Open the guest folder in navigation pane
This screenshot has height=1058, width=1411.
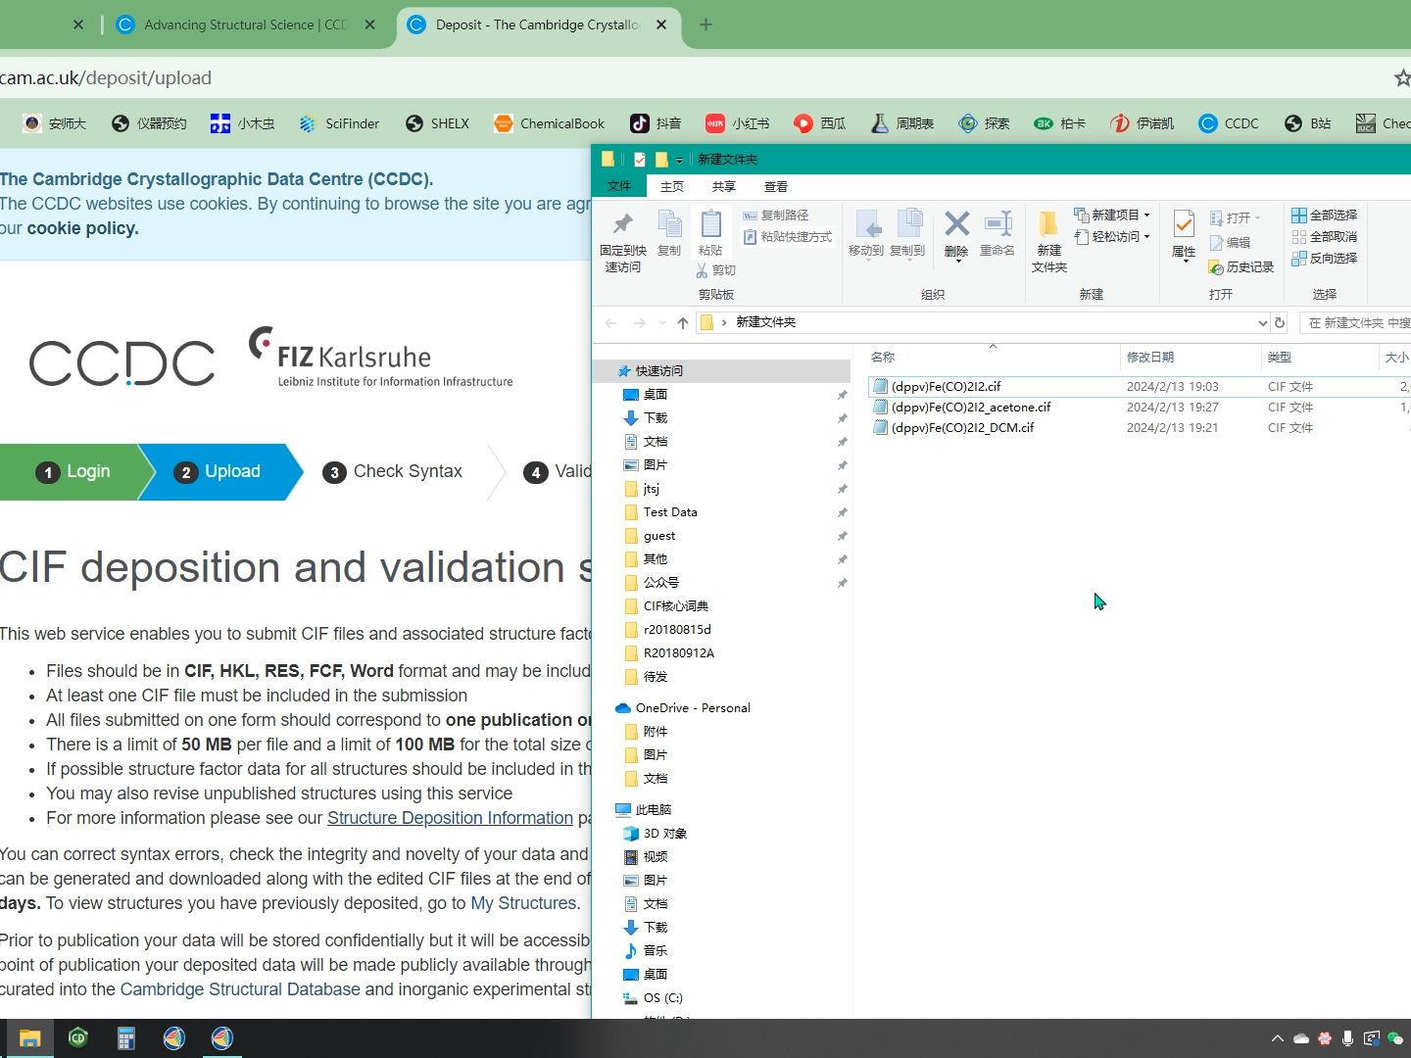click(658, 536)
